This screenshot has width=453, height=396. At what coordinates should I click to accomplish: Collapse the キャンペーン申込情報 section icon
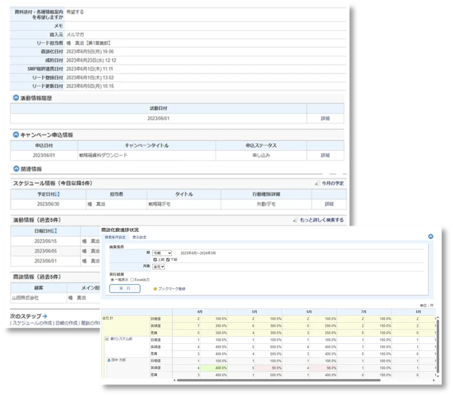coord(16,134)
